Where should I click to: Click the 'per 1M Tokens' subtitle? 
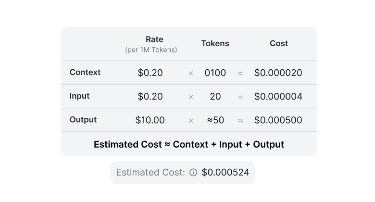(x=151, y=50)
